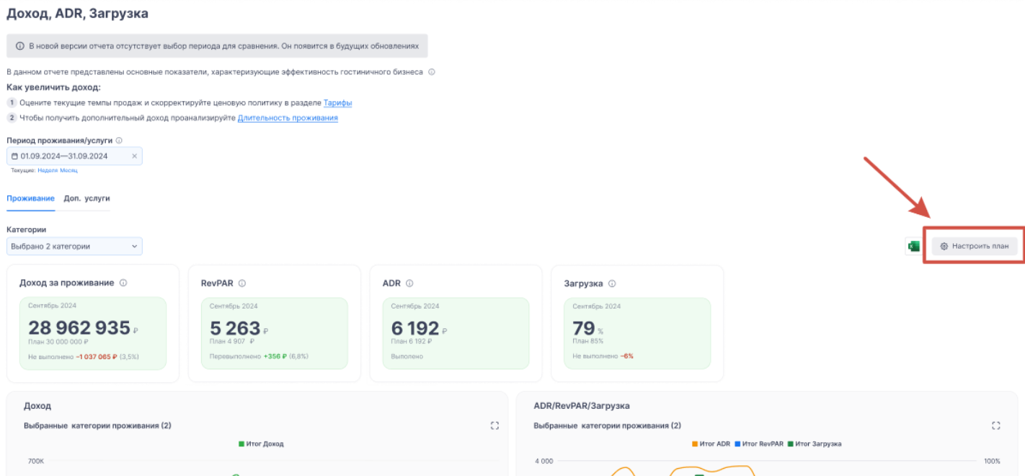Select the 'Проживание' tab

tap(30, 198)
